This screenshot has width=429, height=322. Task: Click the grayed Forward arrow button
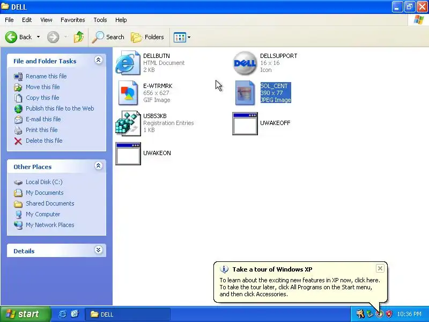tap(53, 37)
